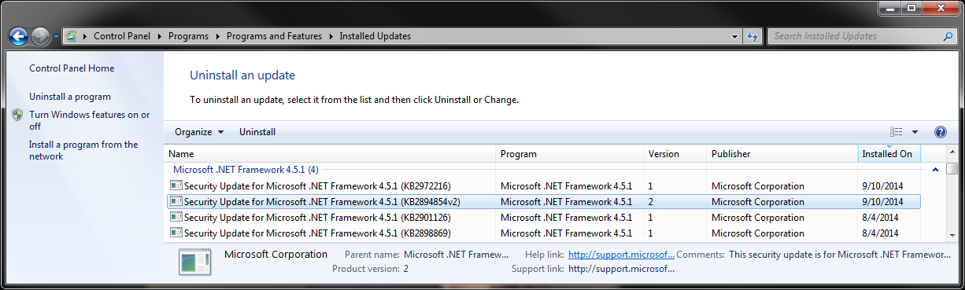Open the Help question mark icon
This screenshot has width=965, height=290.
(x=940, y=132)
